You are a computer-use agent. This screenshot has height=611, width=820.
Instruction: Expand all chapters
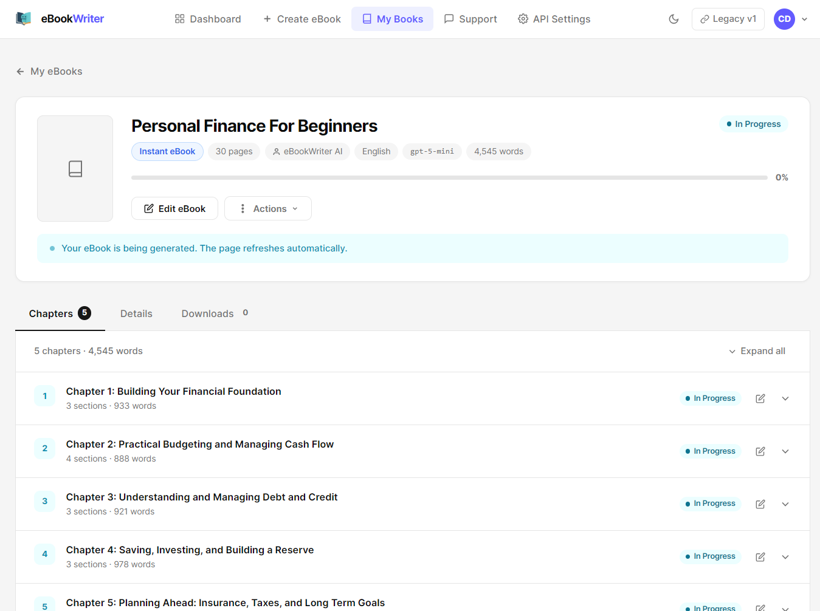(757, 351)
